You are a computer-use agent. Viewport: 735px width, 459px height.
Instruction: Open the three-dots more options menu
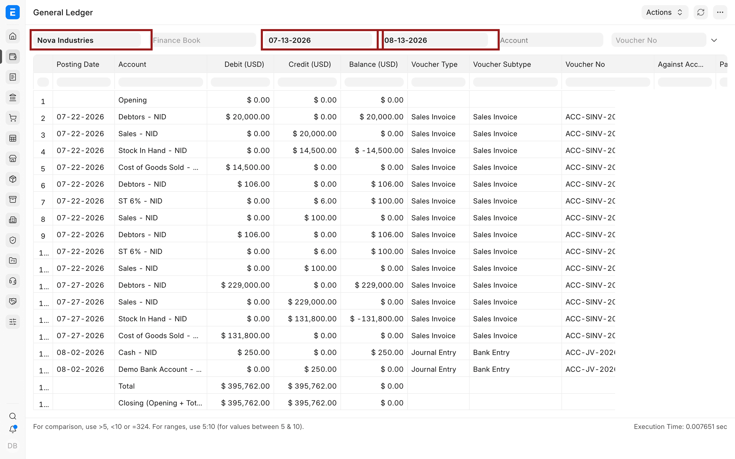[720, 12]
